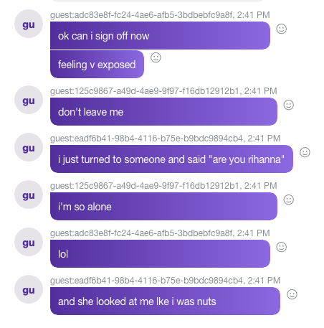Add reaction to 'looked at me lke i was nuts'
The width and height of the screenshot is (324, 328).
[292, 294]
